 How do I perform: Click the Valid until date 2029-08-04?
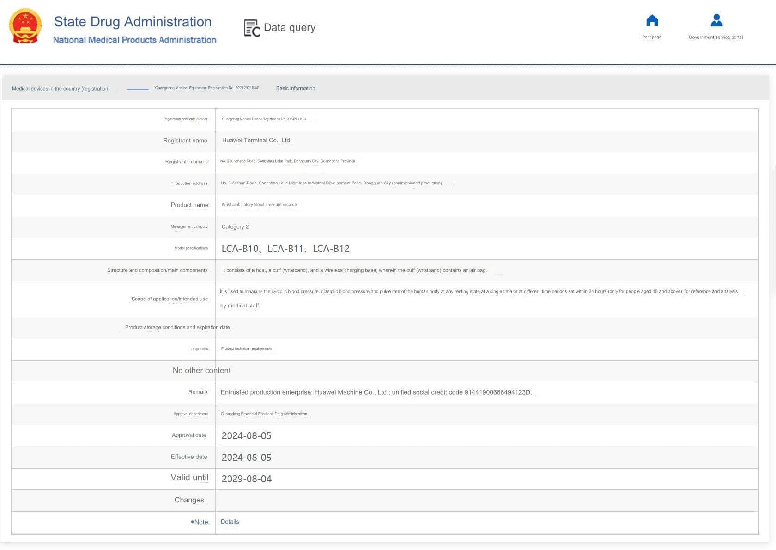[246, 479]
